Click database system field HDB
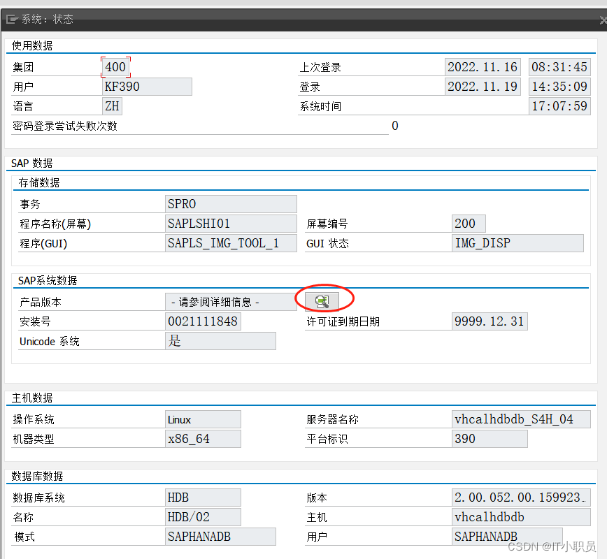This screenshot has height=559, width=607. tap(203, 498)
